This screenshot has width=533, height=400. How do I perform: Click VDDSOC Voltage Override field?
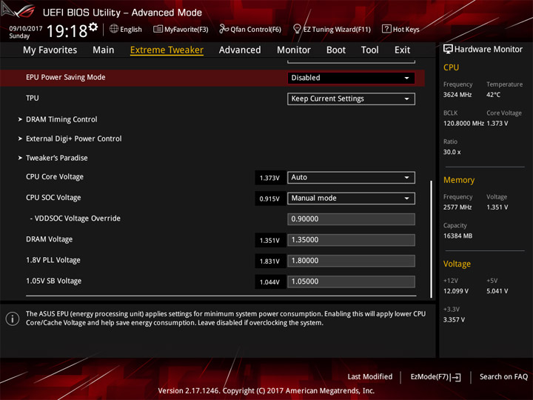tap(351, 219)
